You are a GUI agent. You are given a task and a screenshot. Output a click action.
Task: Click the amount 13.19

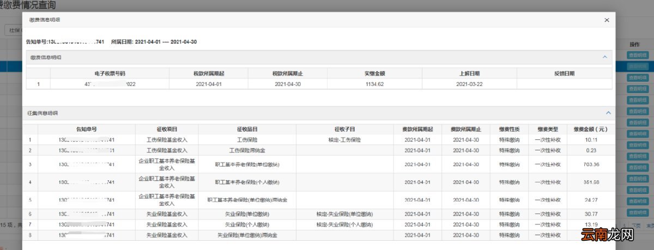pos(590,224)
